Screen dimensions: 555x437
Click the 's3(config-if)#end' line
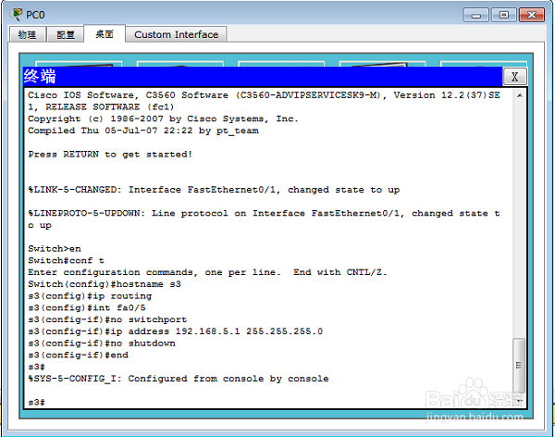tap(79, 356)
